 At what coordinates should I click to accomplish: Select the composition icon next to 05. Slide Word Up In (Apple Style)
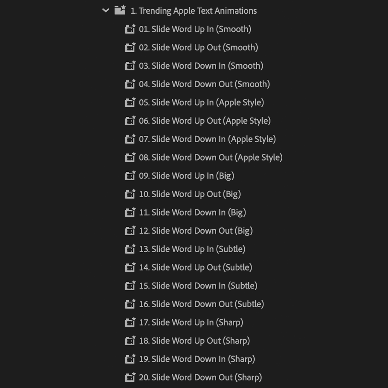(130, 102)
